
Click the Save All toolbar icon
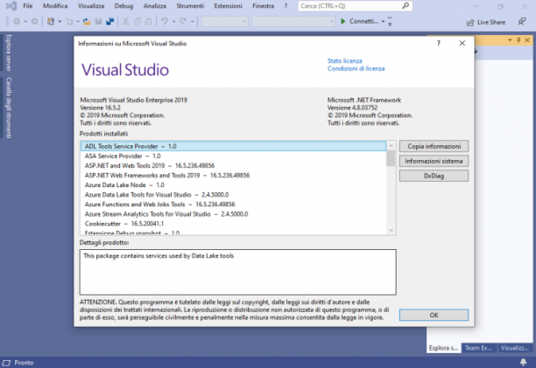point(110,22)
